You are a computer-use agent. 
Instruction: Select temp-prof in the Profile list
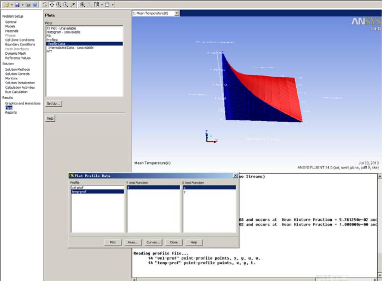(97, 192)
